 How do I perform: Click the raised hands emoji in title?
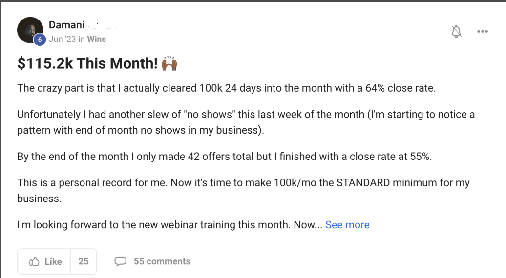coord(169,63)
